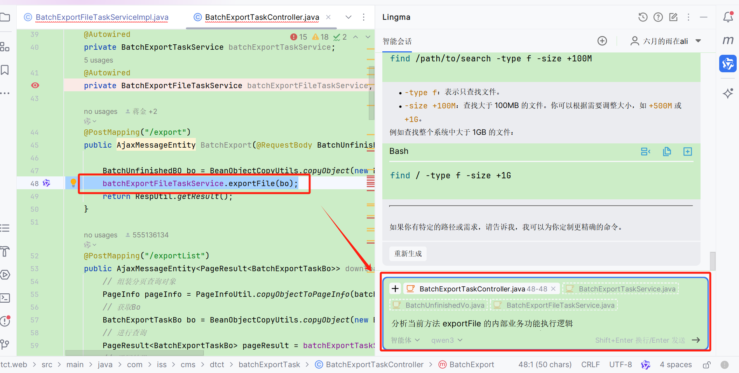The width and height of the screenshot is (739, 373).
Task: Open the qwen3 model dropdown
Action: [x=446, y=340]
